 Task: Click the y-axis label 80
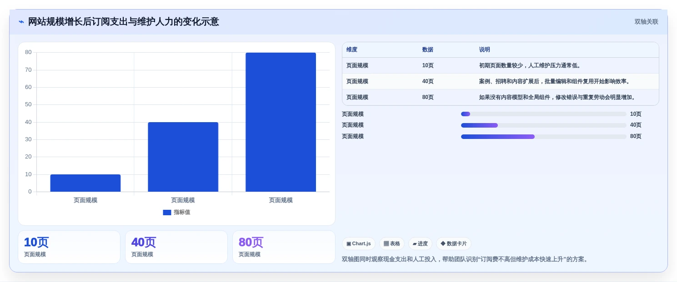coord(28,52)
